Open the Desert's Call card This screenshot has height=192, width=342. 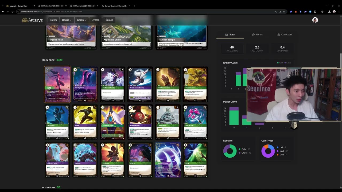pyautogui.click(x=195, y=84)
